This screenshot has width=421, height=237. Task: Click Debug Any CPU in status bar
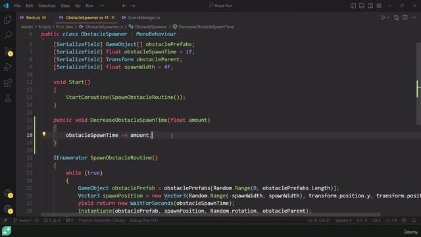[144, 220]
